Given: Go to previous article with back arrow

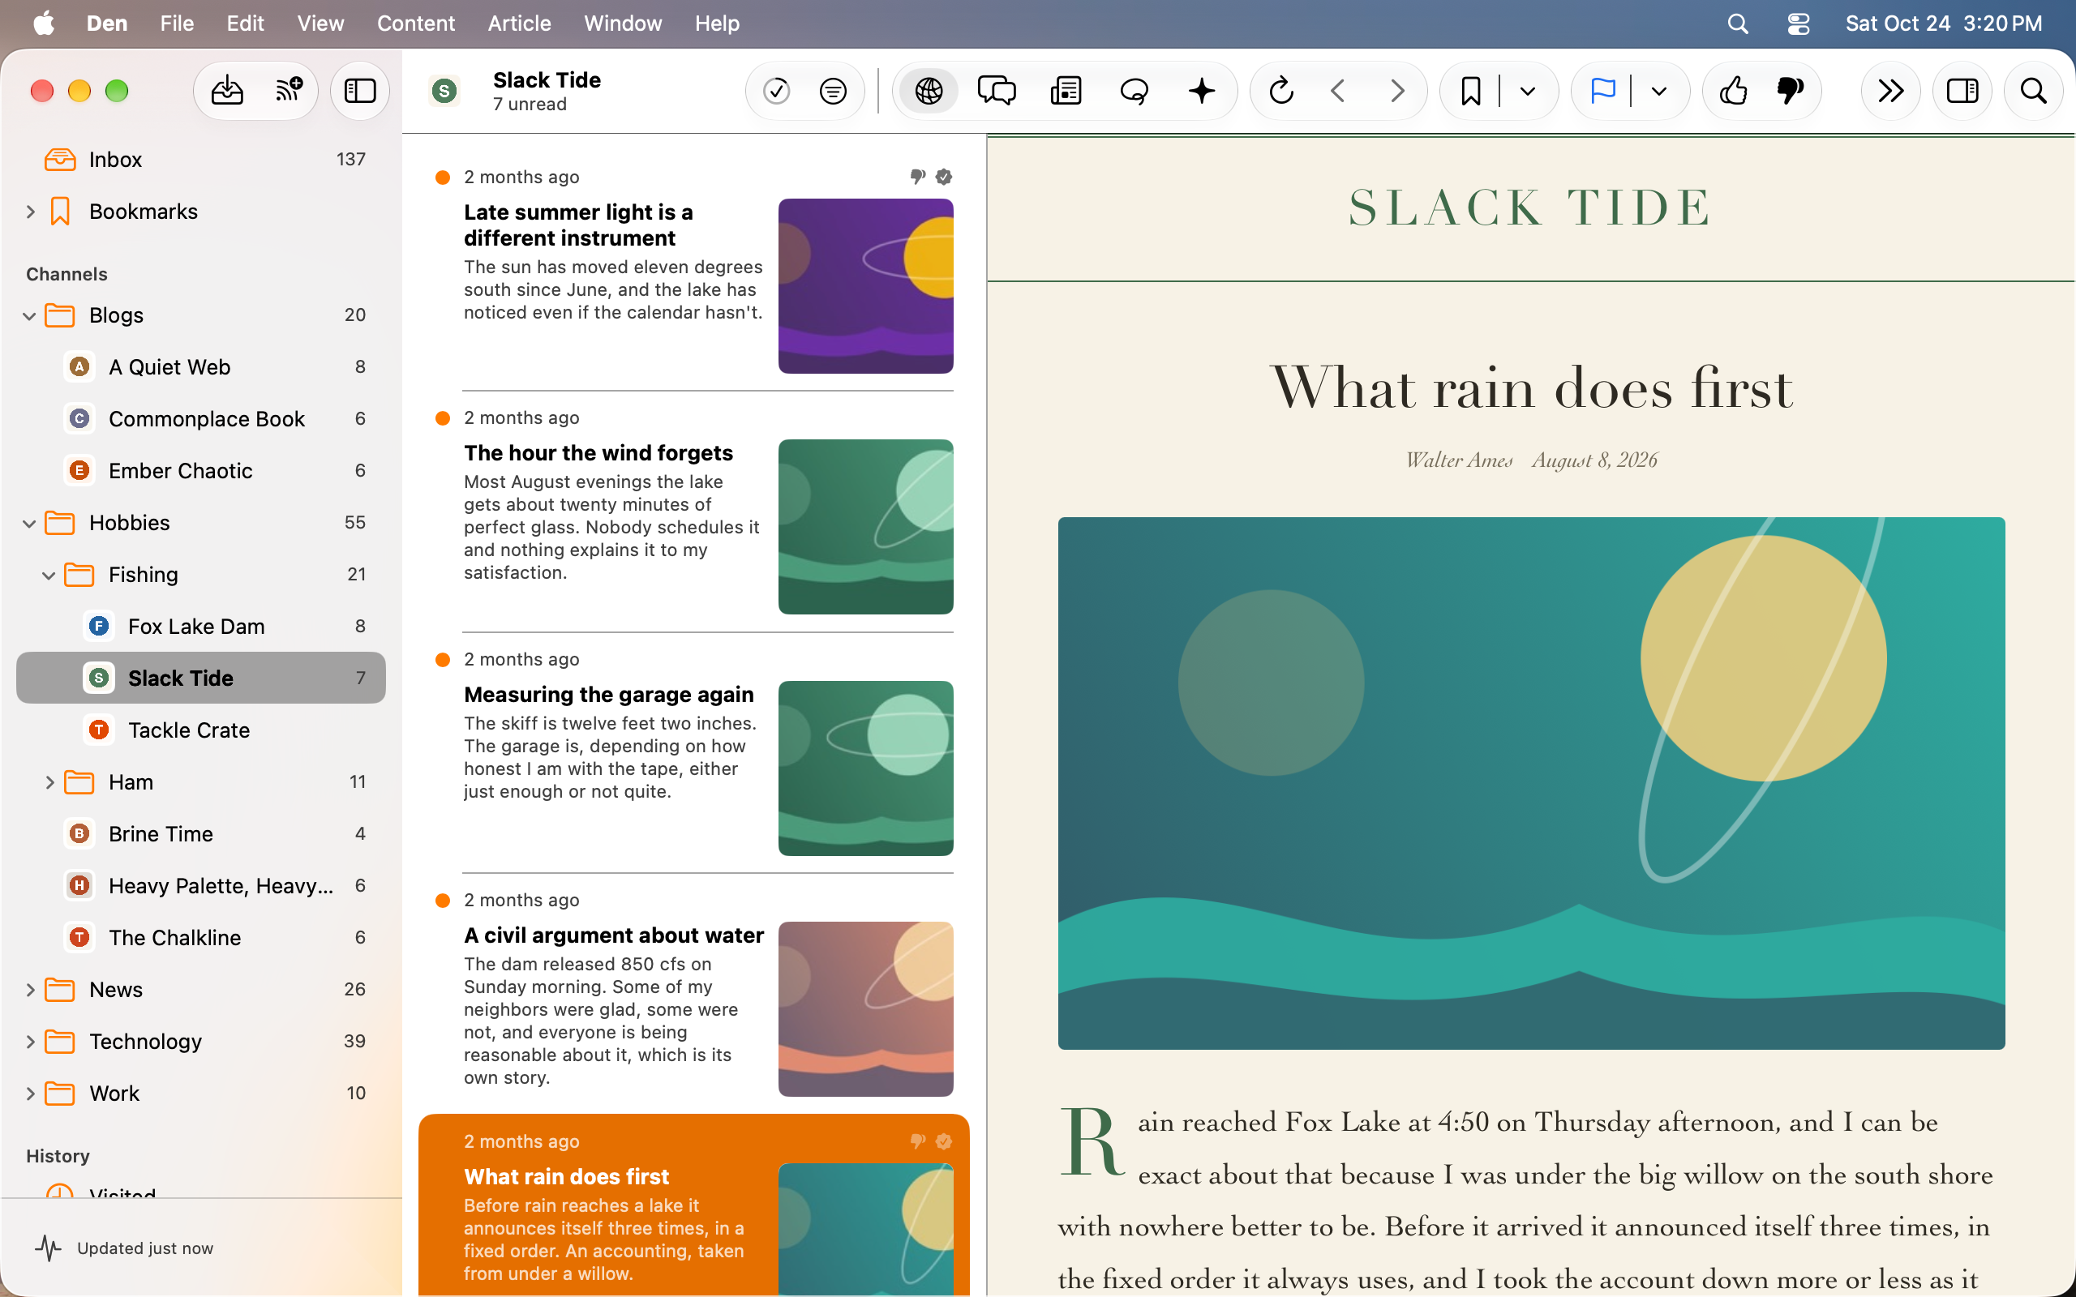Looking at the screenshot, I should tap(1338, 90).
